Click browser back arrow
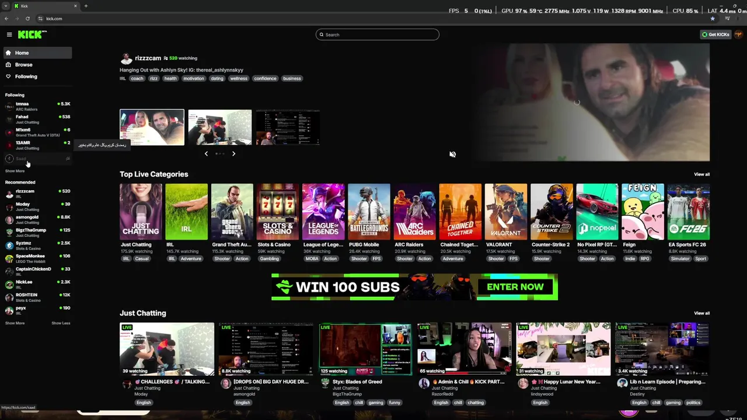This screenshot has width=747, height=420. 6,19
